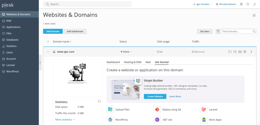The image size is (260, 125).
Task: Open Databases in the sidebar
Action: tap(19, 40)
